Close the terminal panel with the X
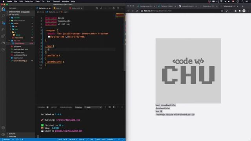Screen dimensions: 251x141 pyautogui.click(x=122, y=107)
